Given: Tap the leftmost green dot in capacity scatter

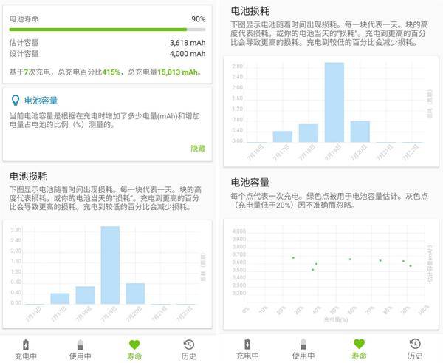Looking at the screenshot, I should (293, 258).
